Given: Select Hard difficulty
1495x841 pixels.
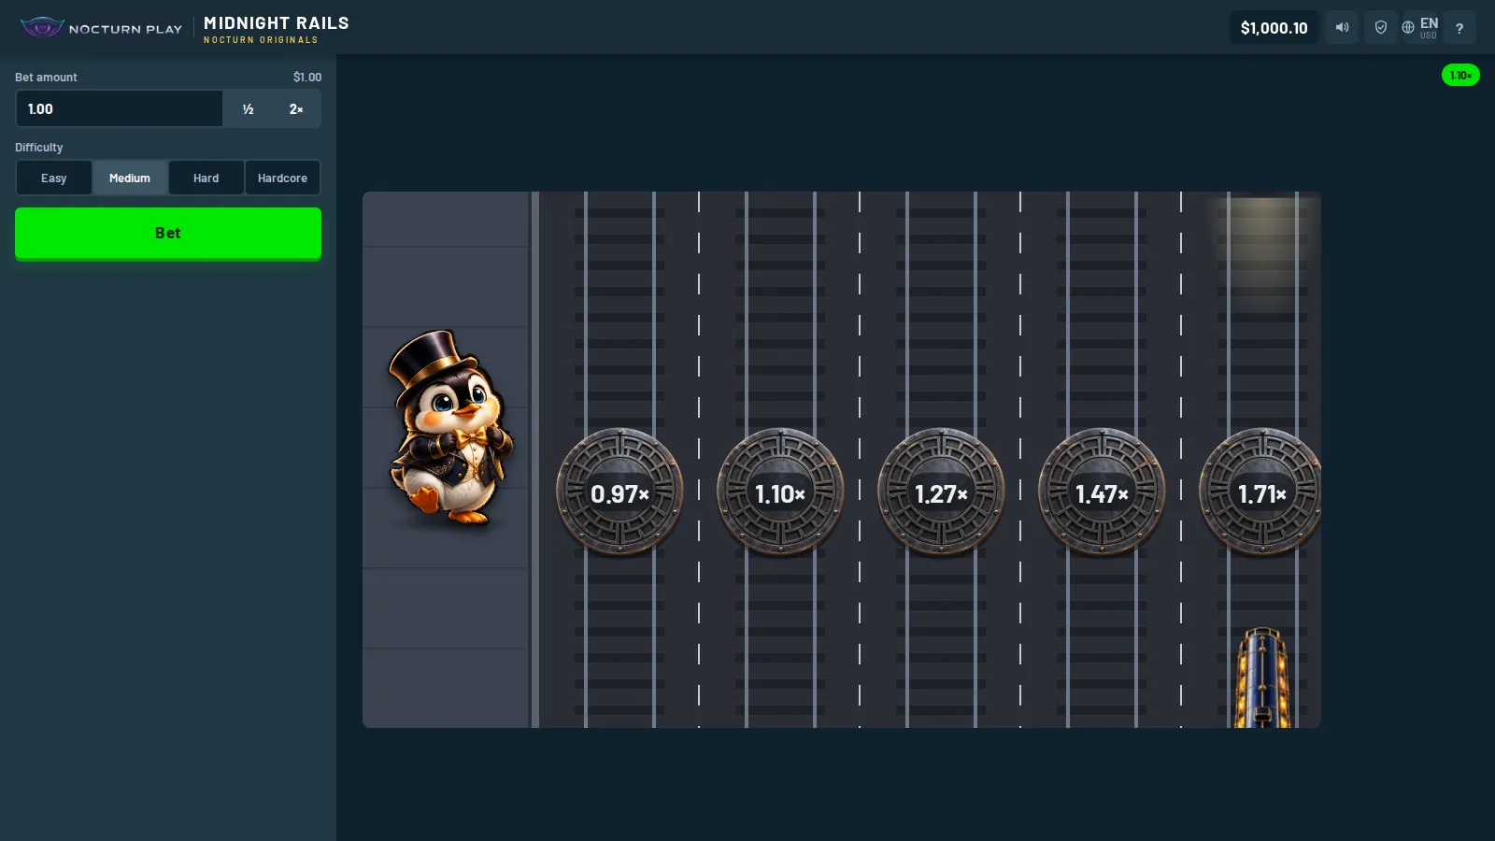Looking at the screenshot, I should click(206, 178).
